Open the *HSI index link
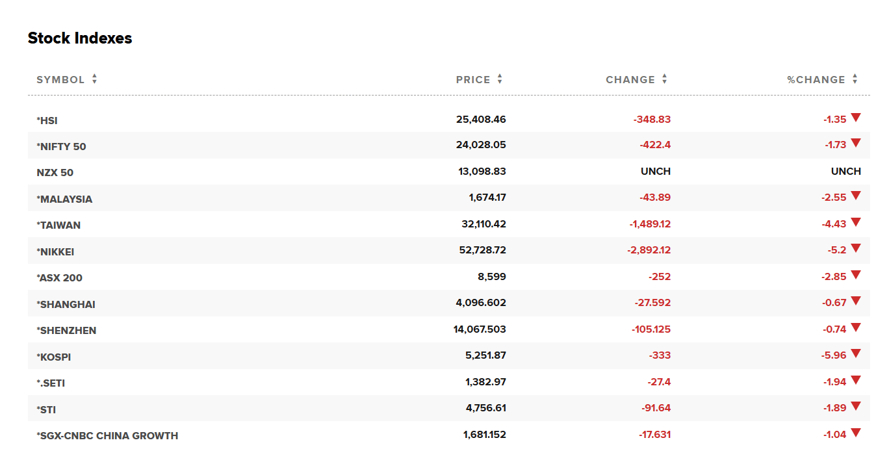 pos(47,121)
